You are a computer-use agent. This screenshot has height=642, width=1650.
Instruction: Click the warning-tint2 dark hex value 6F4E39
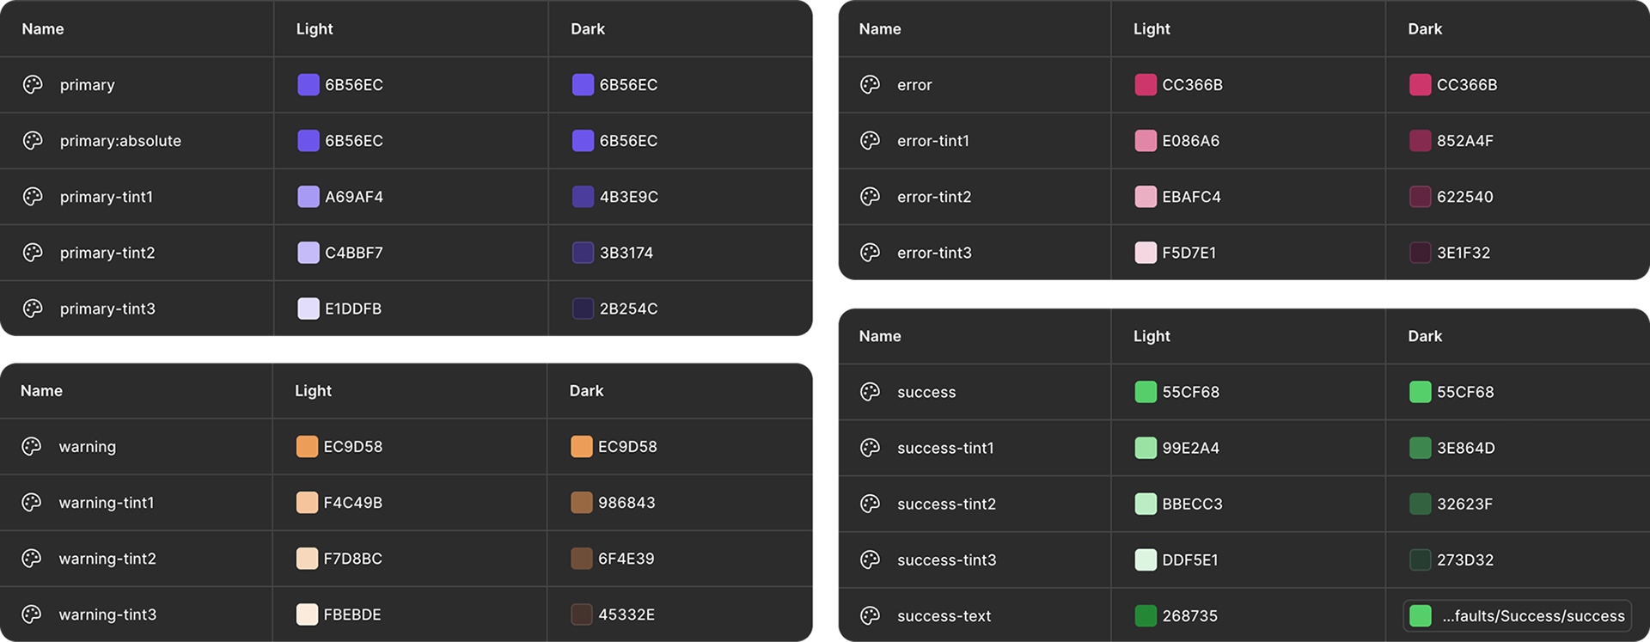click(626, 559)
